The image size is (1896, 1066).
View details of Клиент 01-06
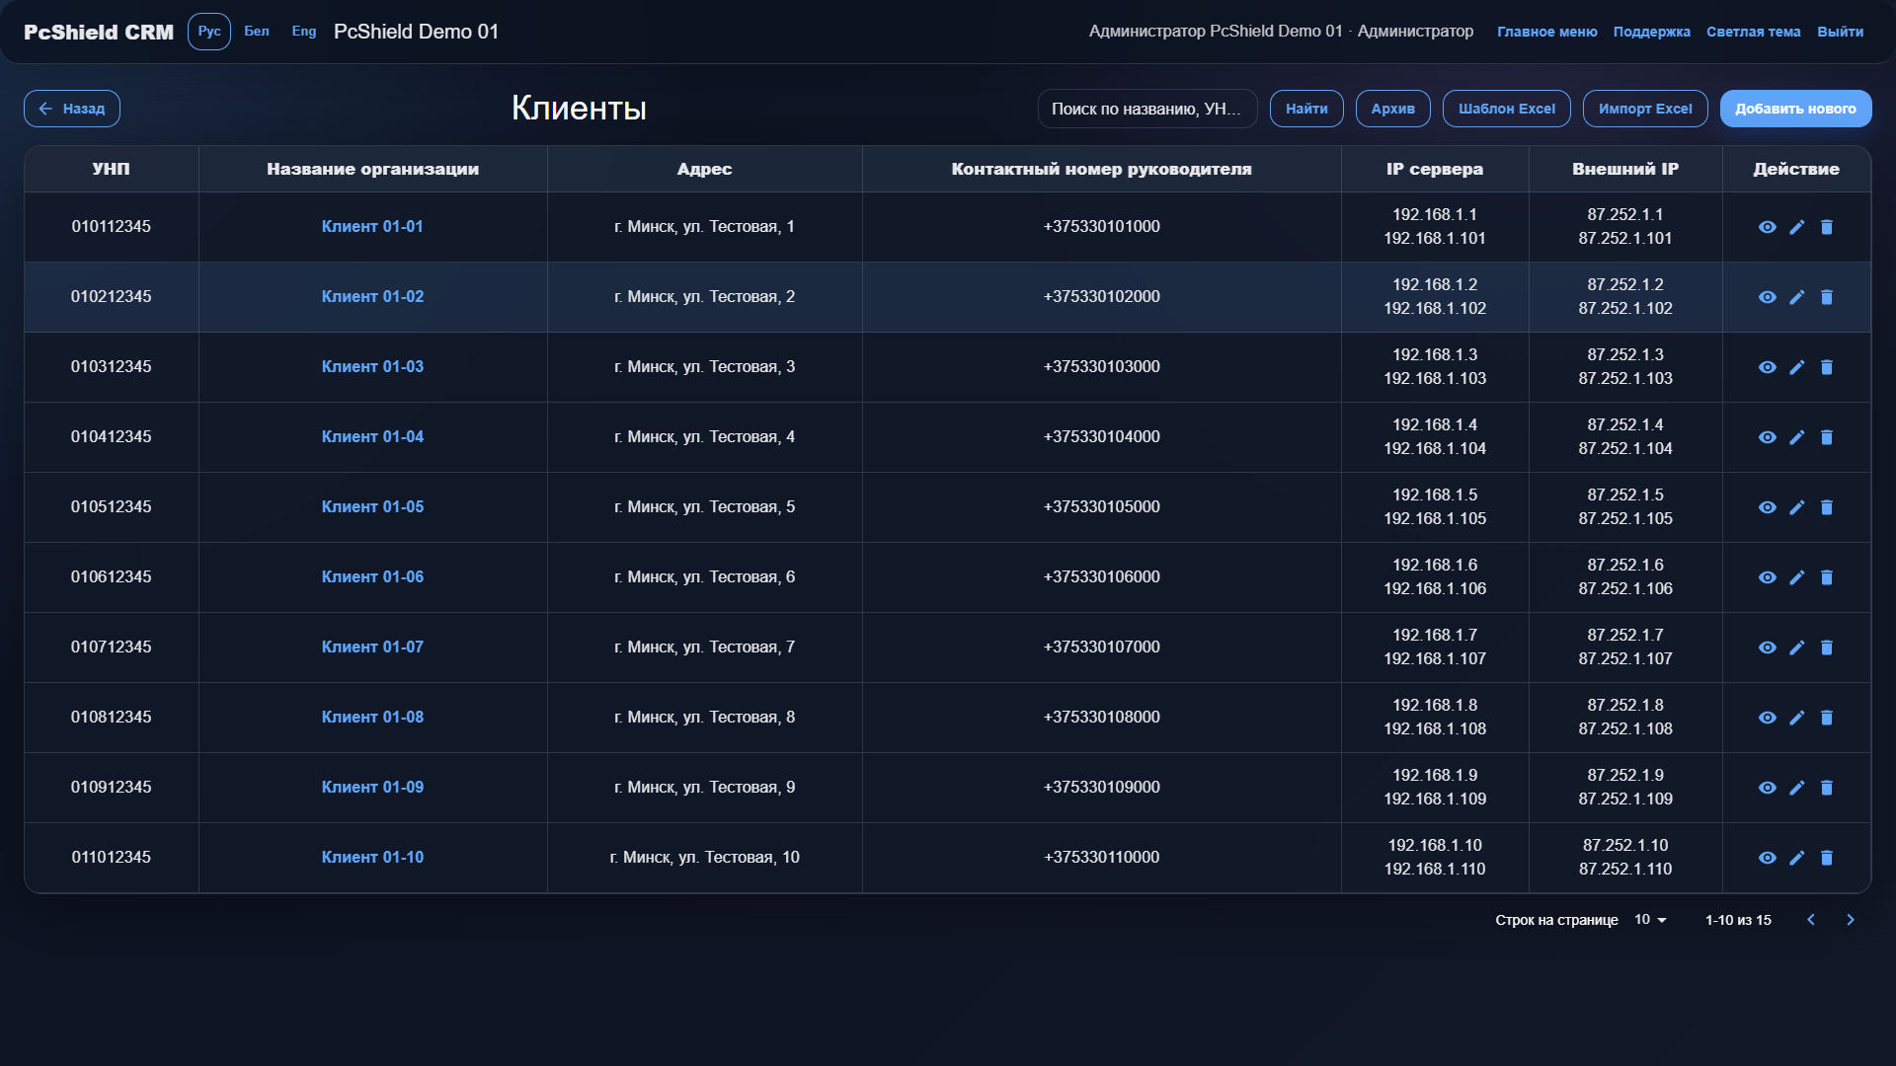(x=1768, y=577)
